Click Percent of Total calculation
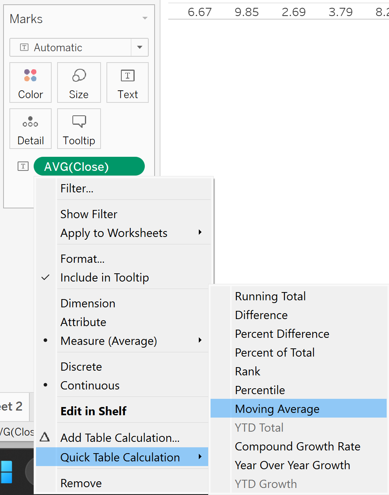 (x=275, y=353)
